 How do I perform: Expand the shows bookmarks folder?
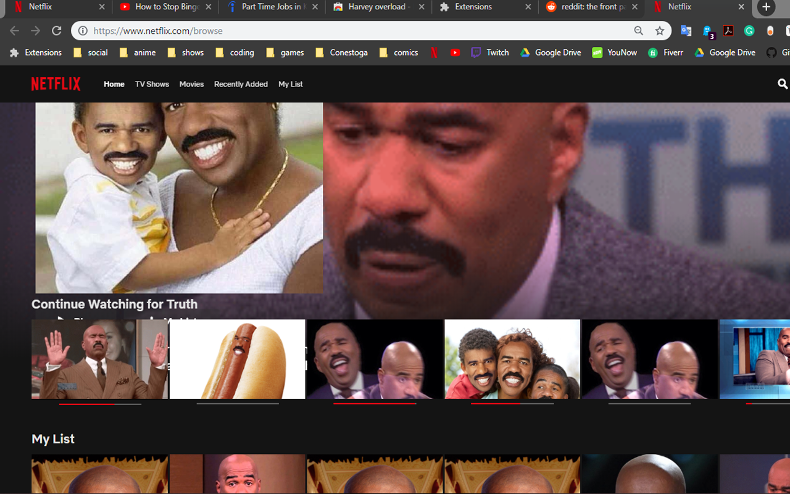186,52
